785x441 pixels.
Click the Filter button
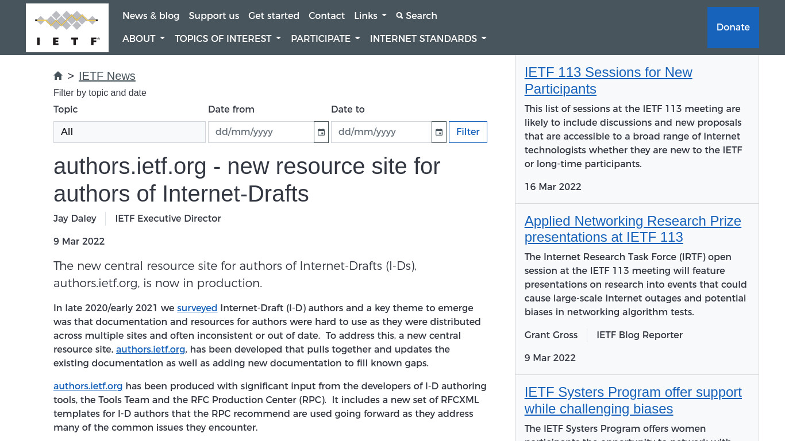pos(468,132)
